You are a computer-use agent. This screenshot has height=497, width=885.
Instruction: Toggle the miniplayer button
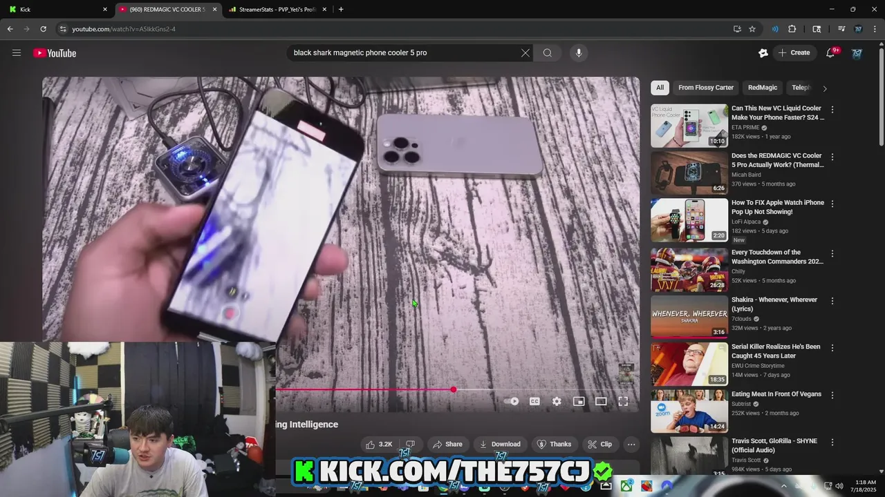point(579,401)
